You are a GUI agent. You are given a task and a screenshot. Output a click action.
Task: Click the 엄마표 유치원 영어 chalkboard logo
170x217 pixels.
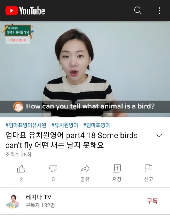tap(18, 31)
